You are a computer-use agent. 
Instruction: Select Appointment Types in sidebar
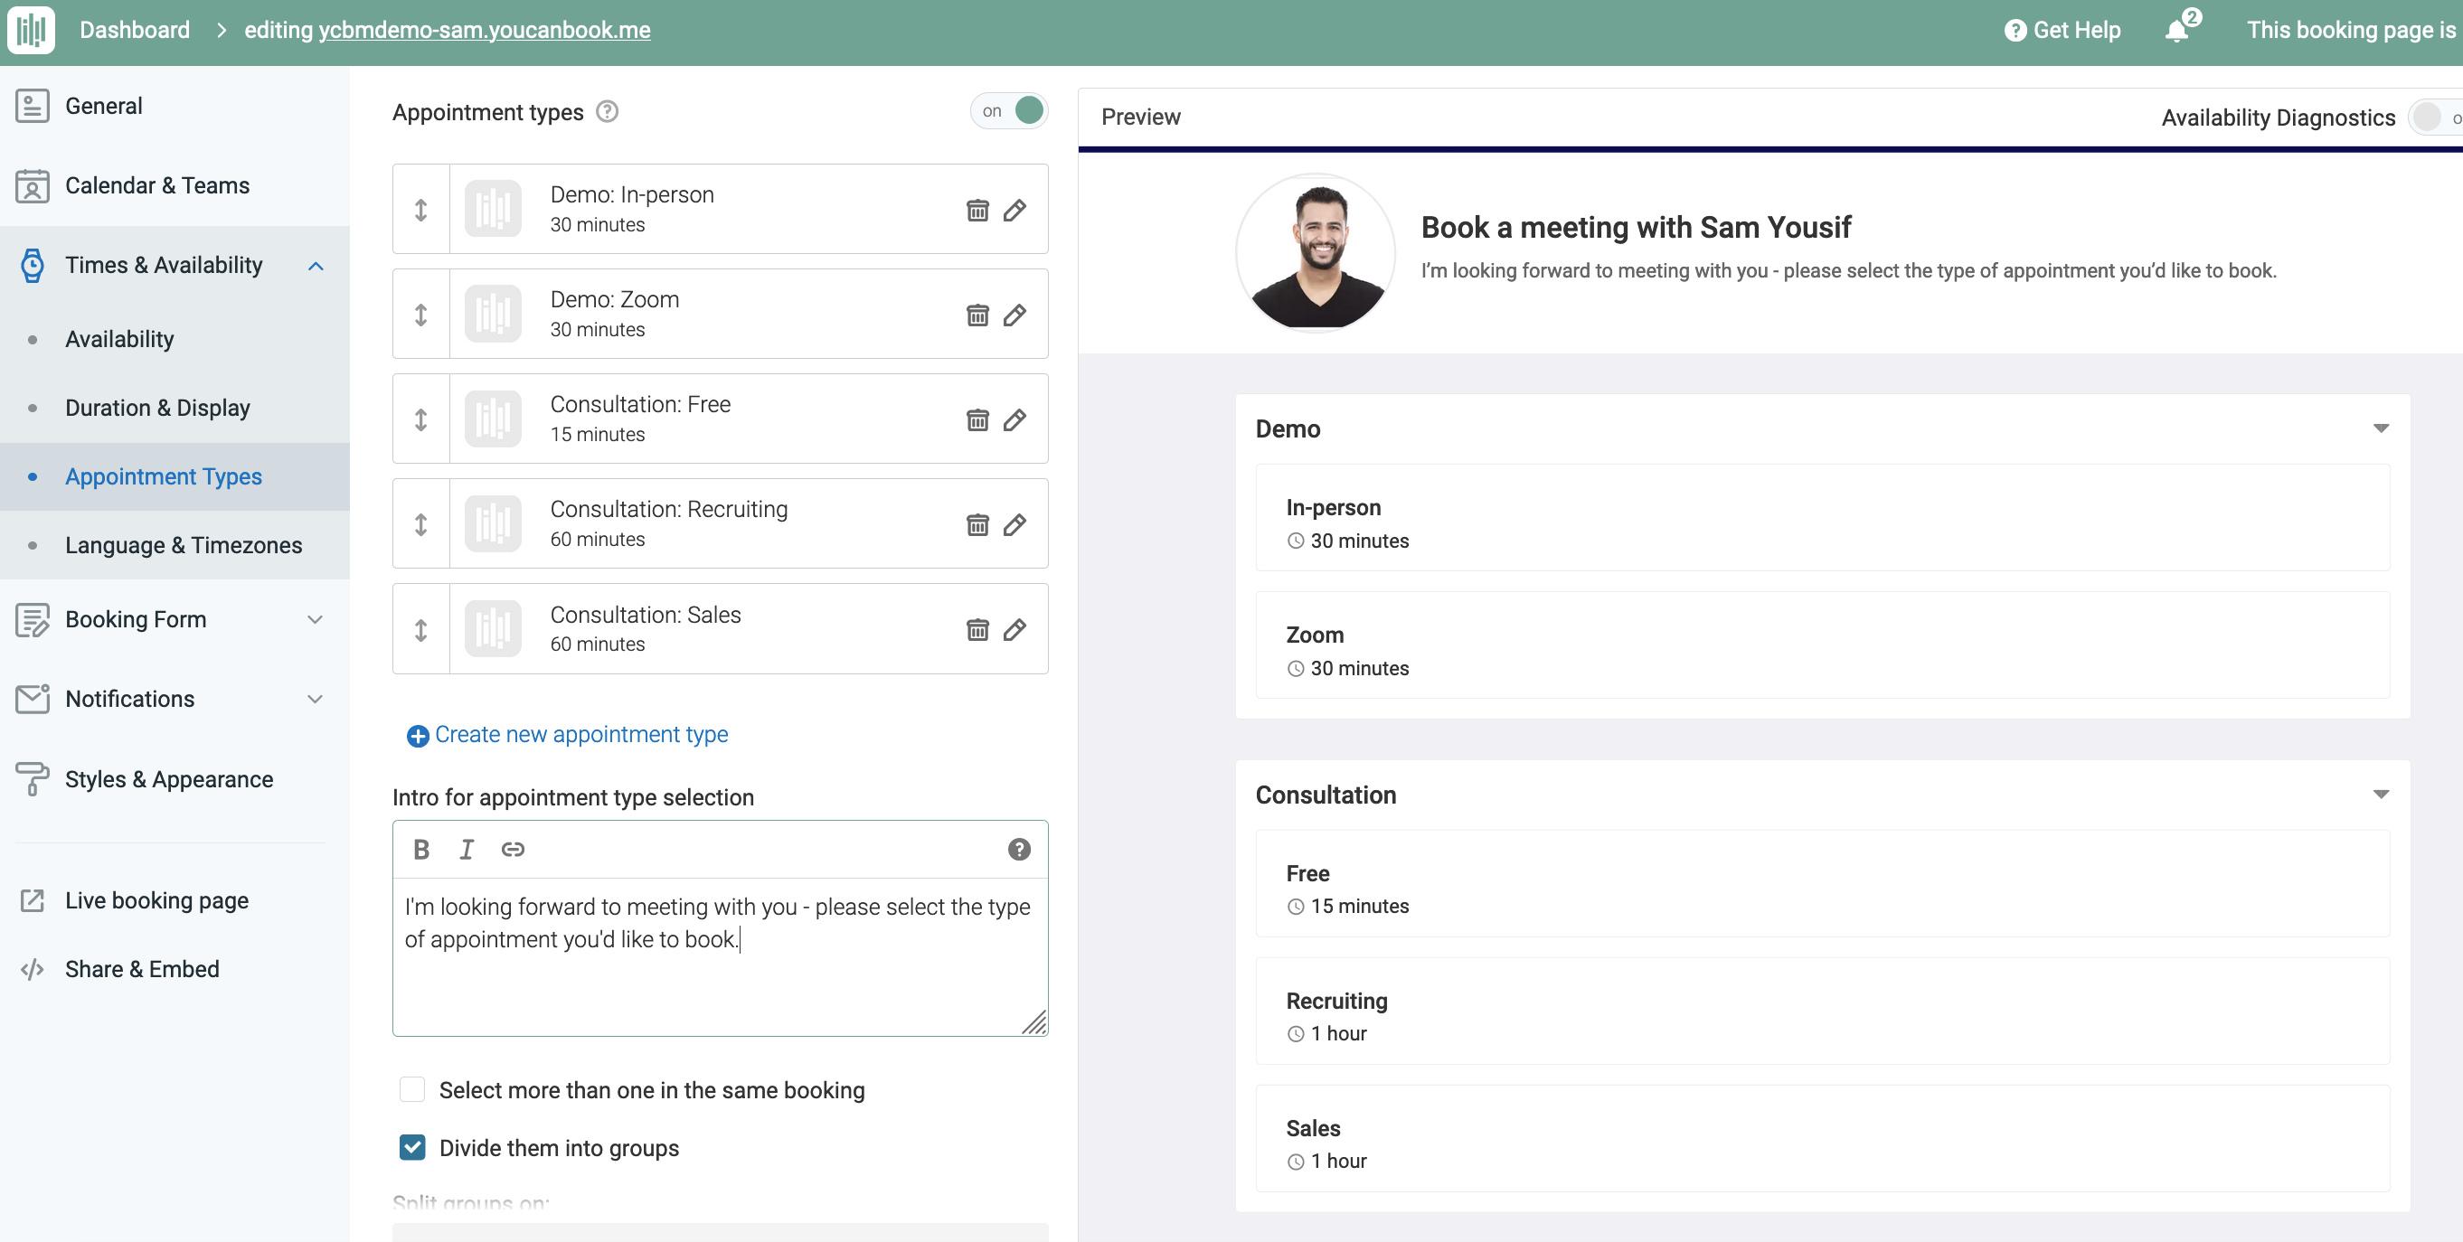point(175,476)
